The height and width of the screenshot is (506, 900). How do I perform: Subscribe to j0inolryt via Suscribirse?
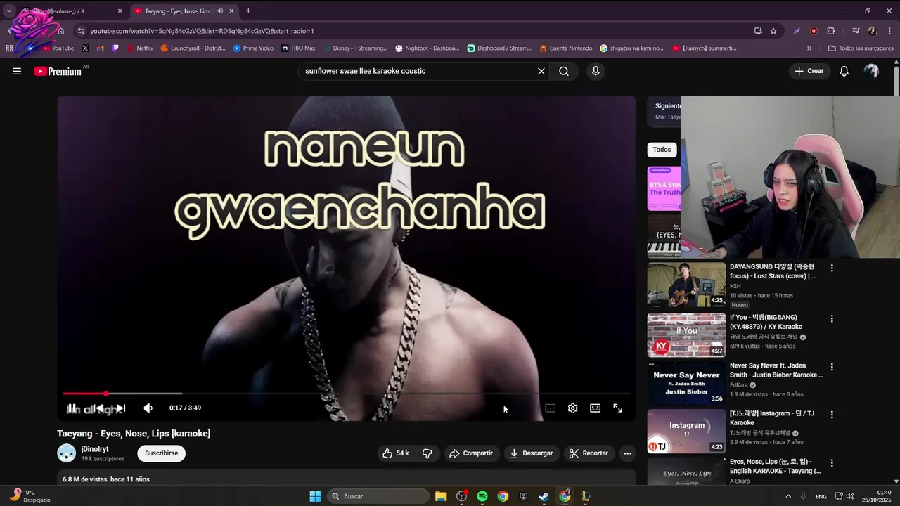[x=161, y=453]
